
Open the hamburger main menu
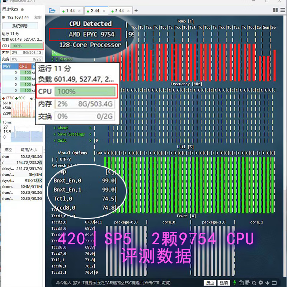pyautogui.click(x=283, y=10)
